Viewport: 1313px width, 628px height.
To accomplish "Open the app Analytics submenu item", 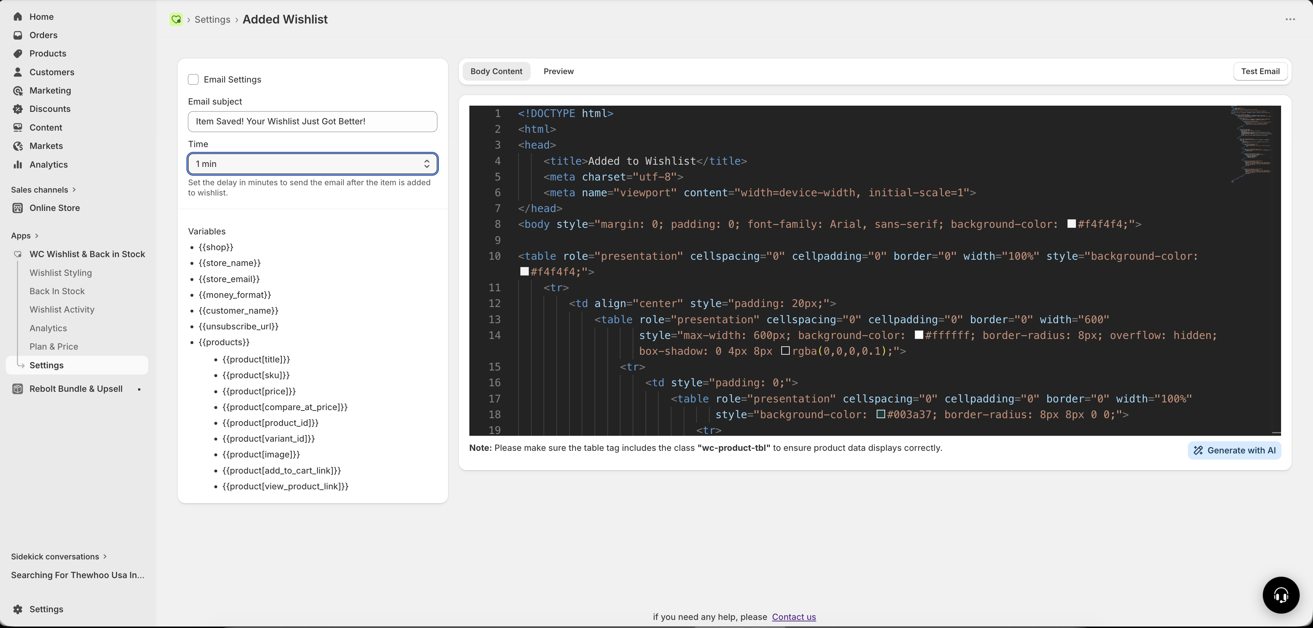I will pos(48,329).
